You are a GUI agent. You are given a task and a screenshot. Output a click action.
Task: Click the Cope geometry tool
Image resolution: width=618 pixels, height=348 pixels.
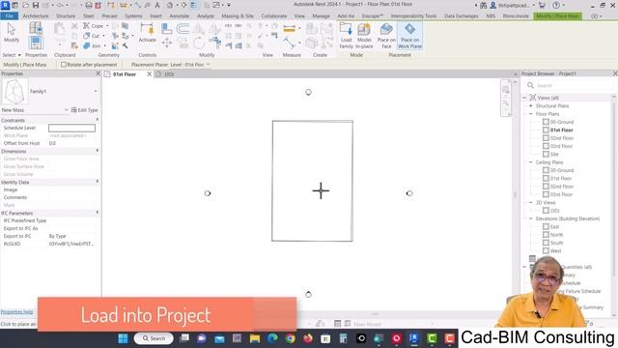point(94,26)
